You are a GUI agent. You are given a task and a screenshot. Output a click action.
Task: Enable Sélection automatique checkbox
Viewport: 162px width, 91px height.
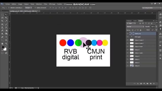(x=9, y=8)
